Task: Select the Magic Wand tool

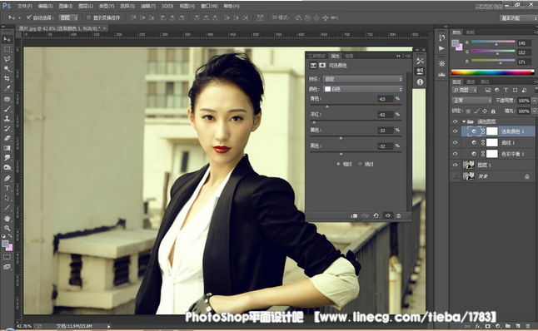Action: 7,69
